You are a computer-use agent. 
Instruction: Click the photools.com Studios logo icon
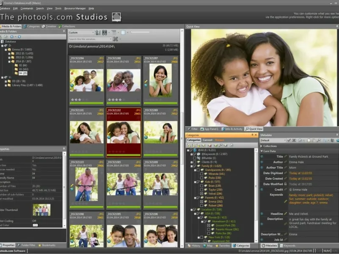click(x=117, y=17)
